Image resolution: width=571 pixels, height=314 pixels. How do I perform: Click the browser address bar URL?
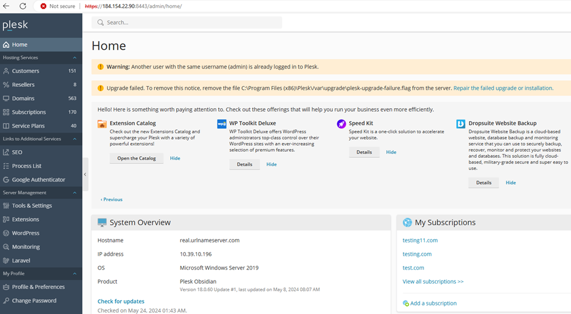(x=133, y=6)
